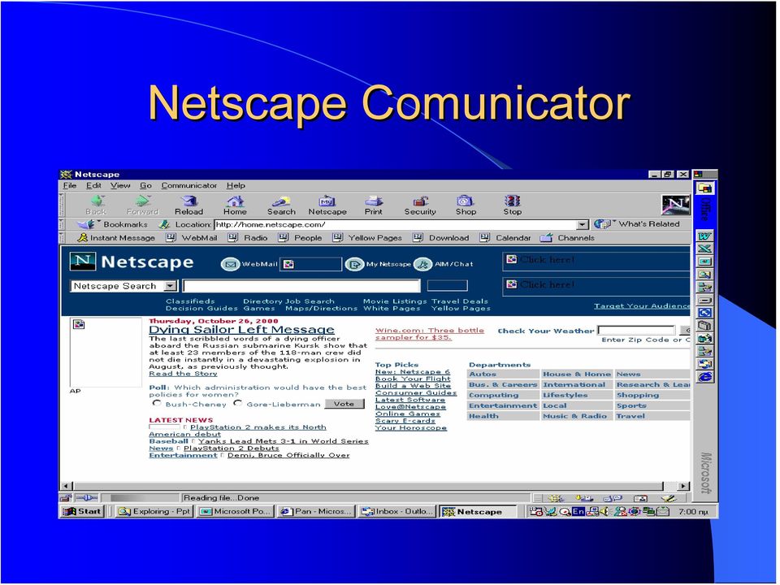Open the File menu
This screenshot has width=780, height=585.
pos(70,185)
